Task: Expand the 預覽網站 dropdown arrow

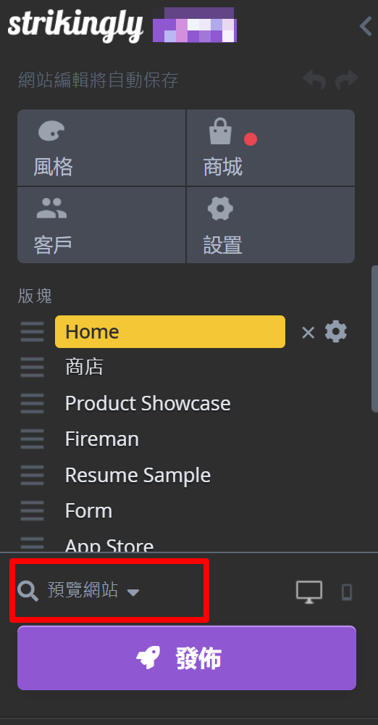Action: (133, 592)
